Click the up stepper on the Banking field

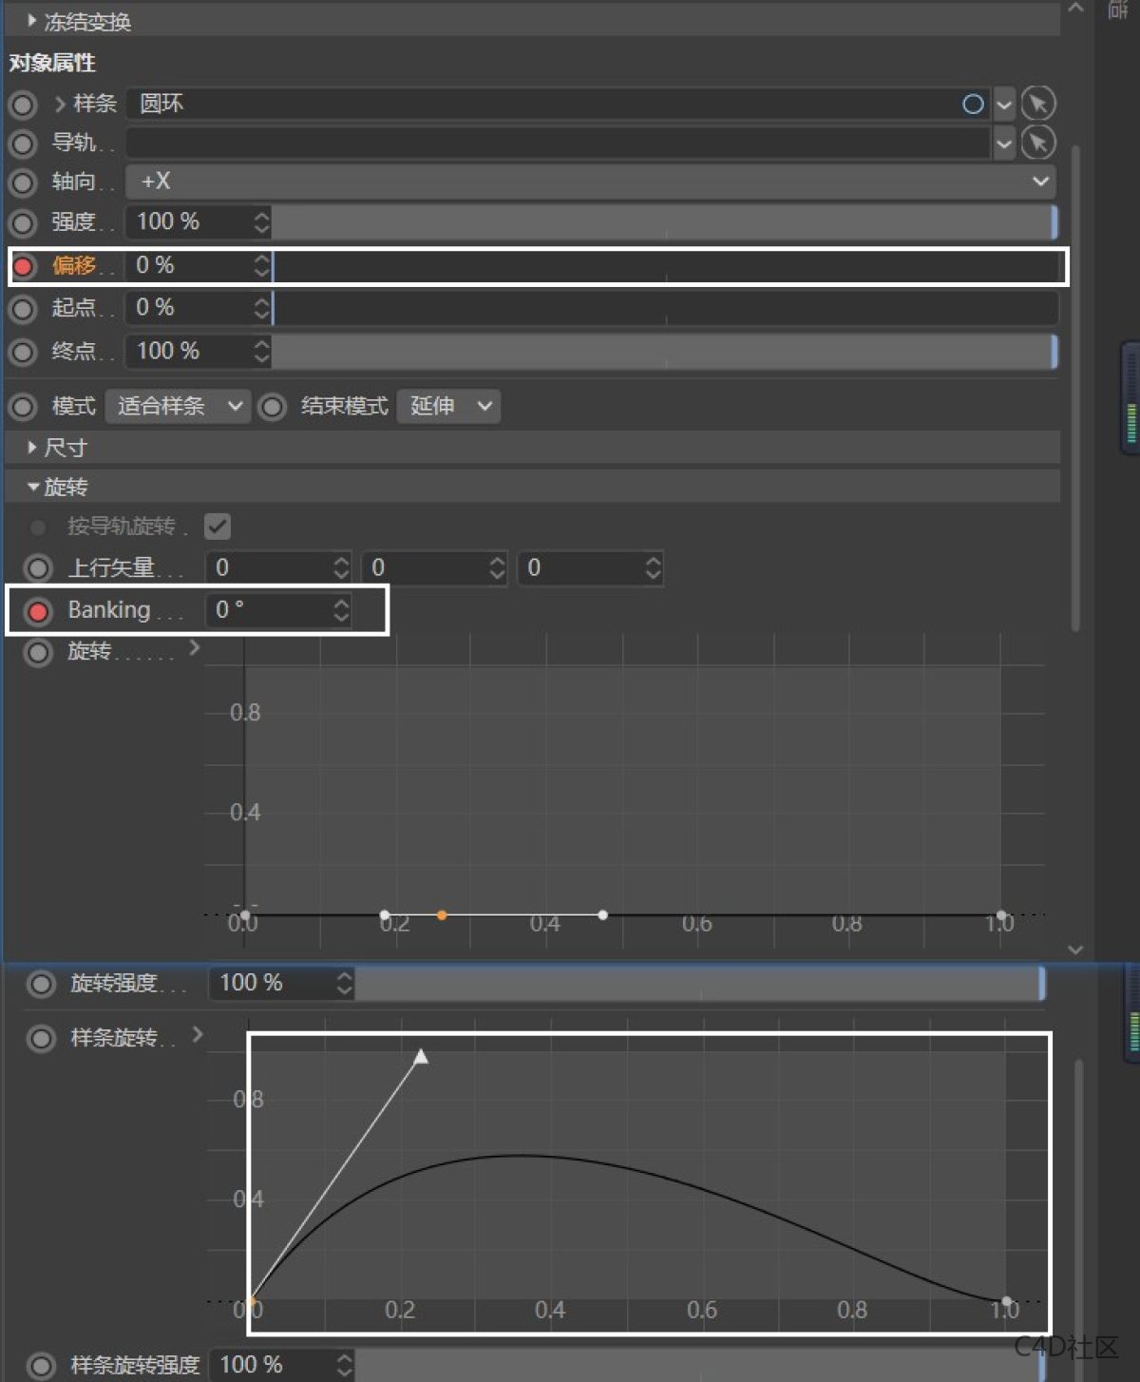point(340,604)
